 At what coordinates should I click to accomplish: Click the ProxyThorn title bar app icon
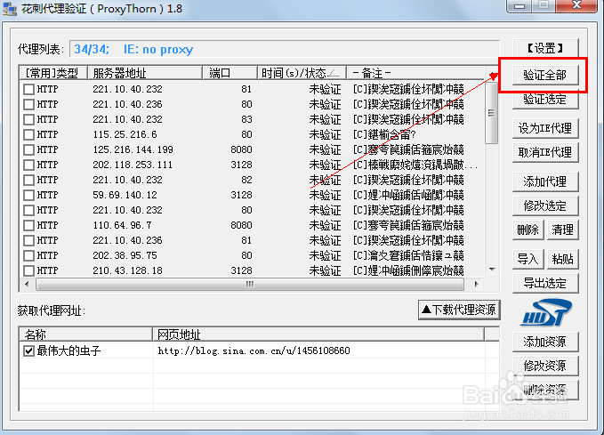[x=10, y=9]
